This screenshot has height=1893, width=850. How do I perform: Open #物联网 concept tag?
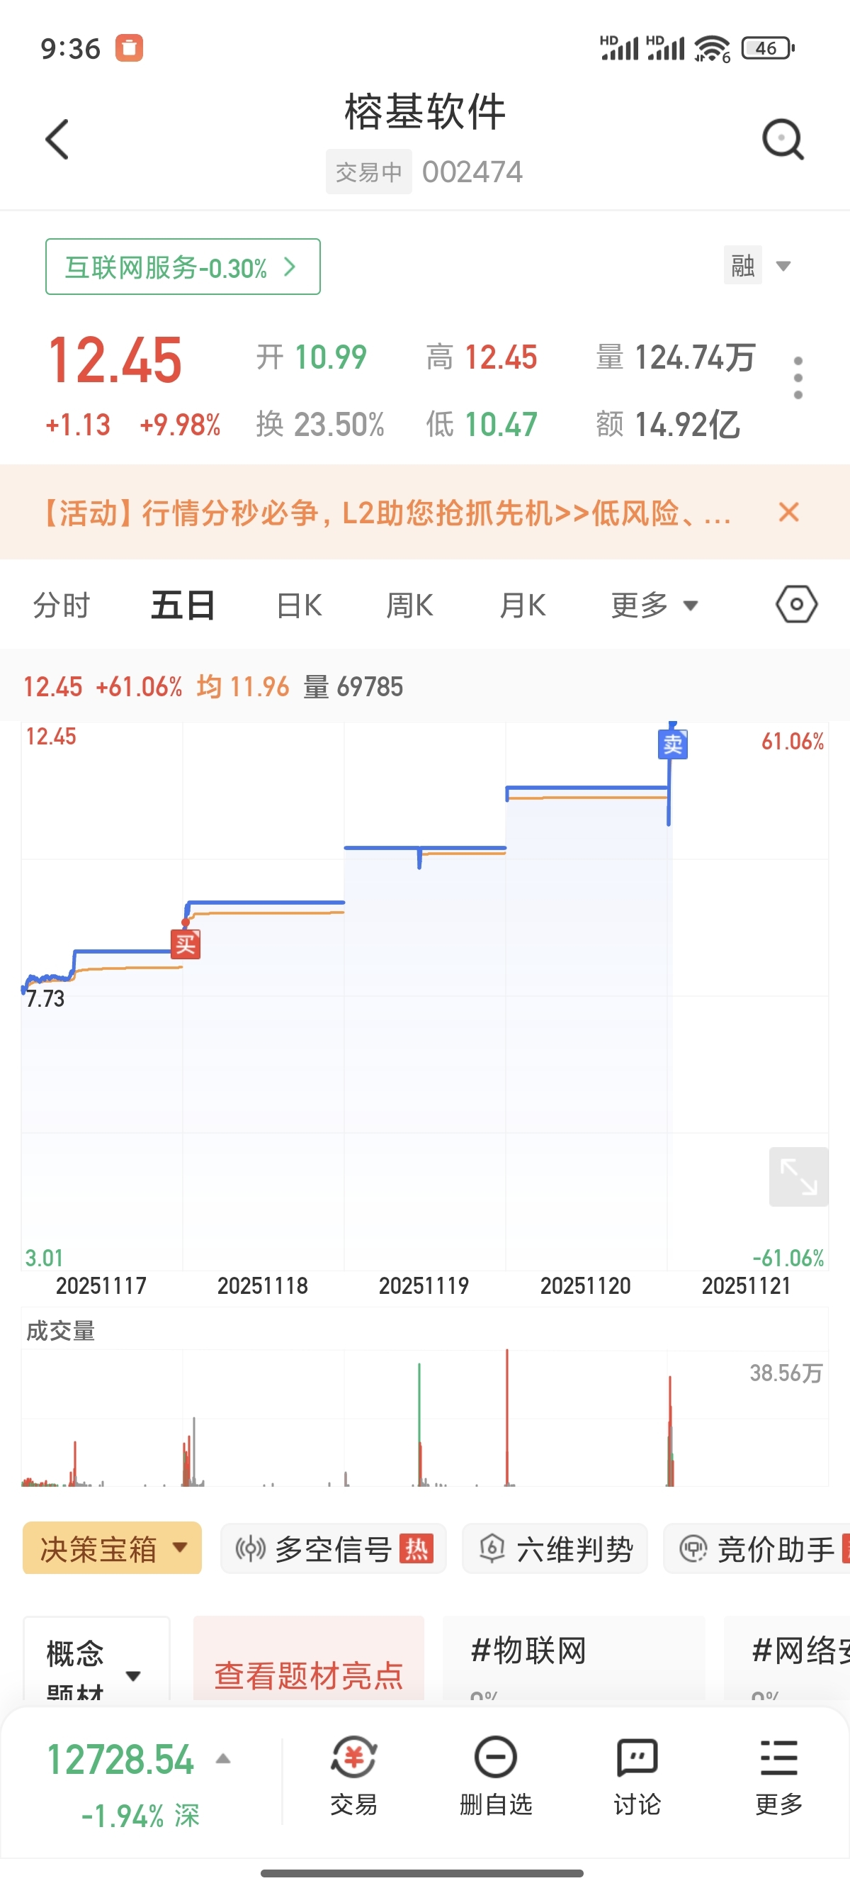pos(574,1659)
